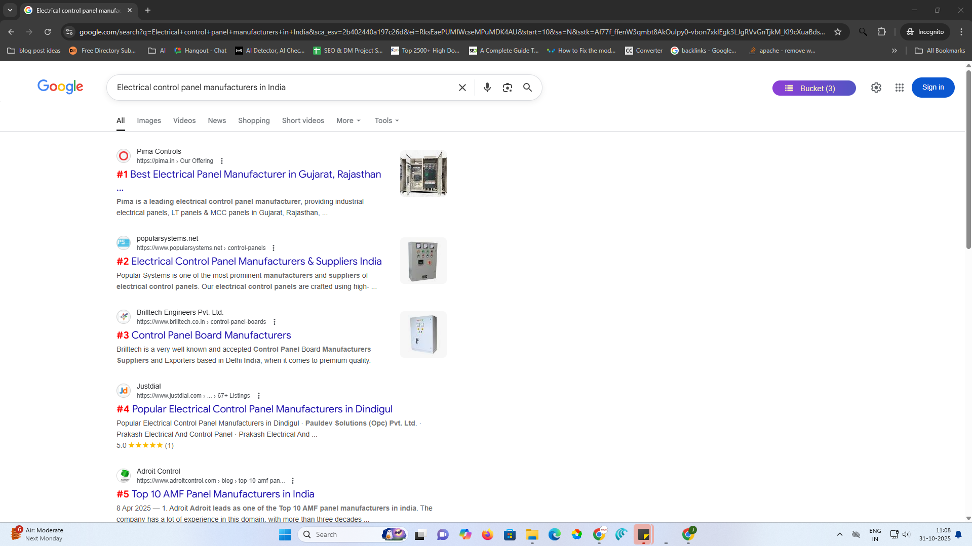Open Chrome extensions puzzle icon

(x=881, y=32)
